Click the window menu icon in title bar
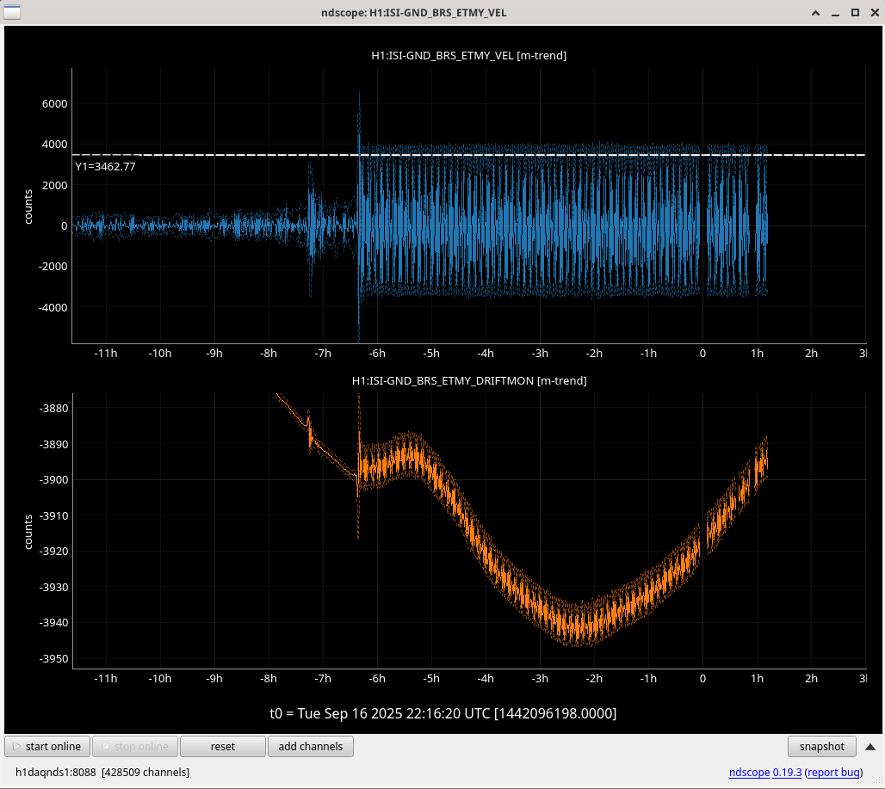The height and width of the screenshot is (789, 885). pyautogui.click(x=12, y=12)
